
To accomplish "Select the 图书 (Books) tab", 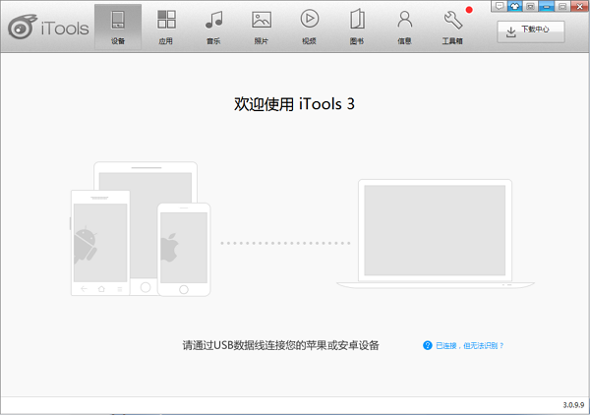I will [x=357, y=28].
